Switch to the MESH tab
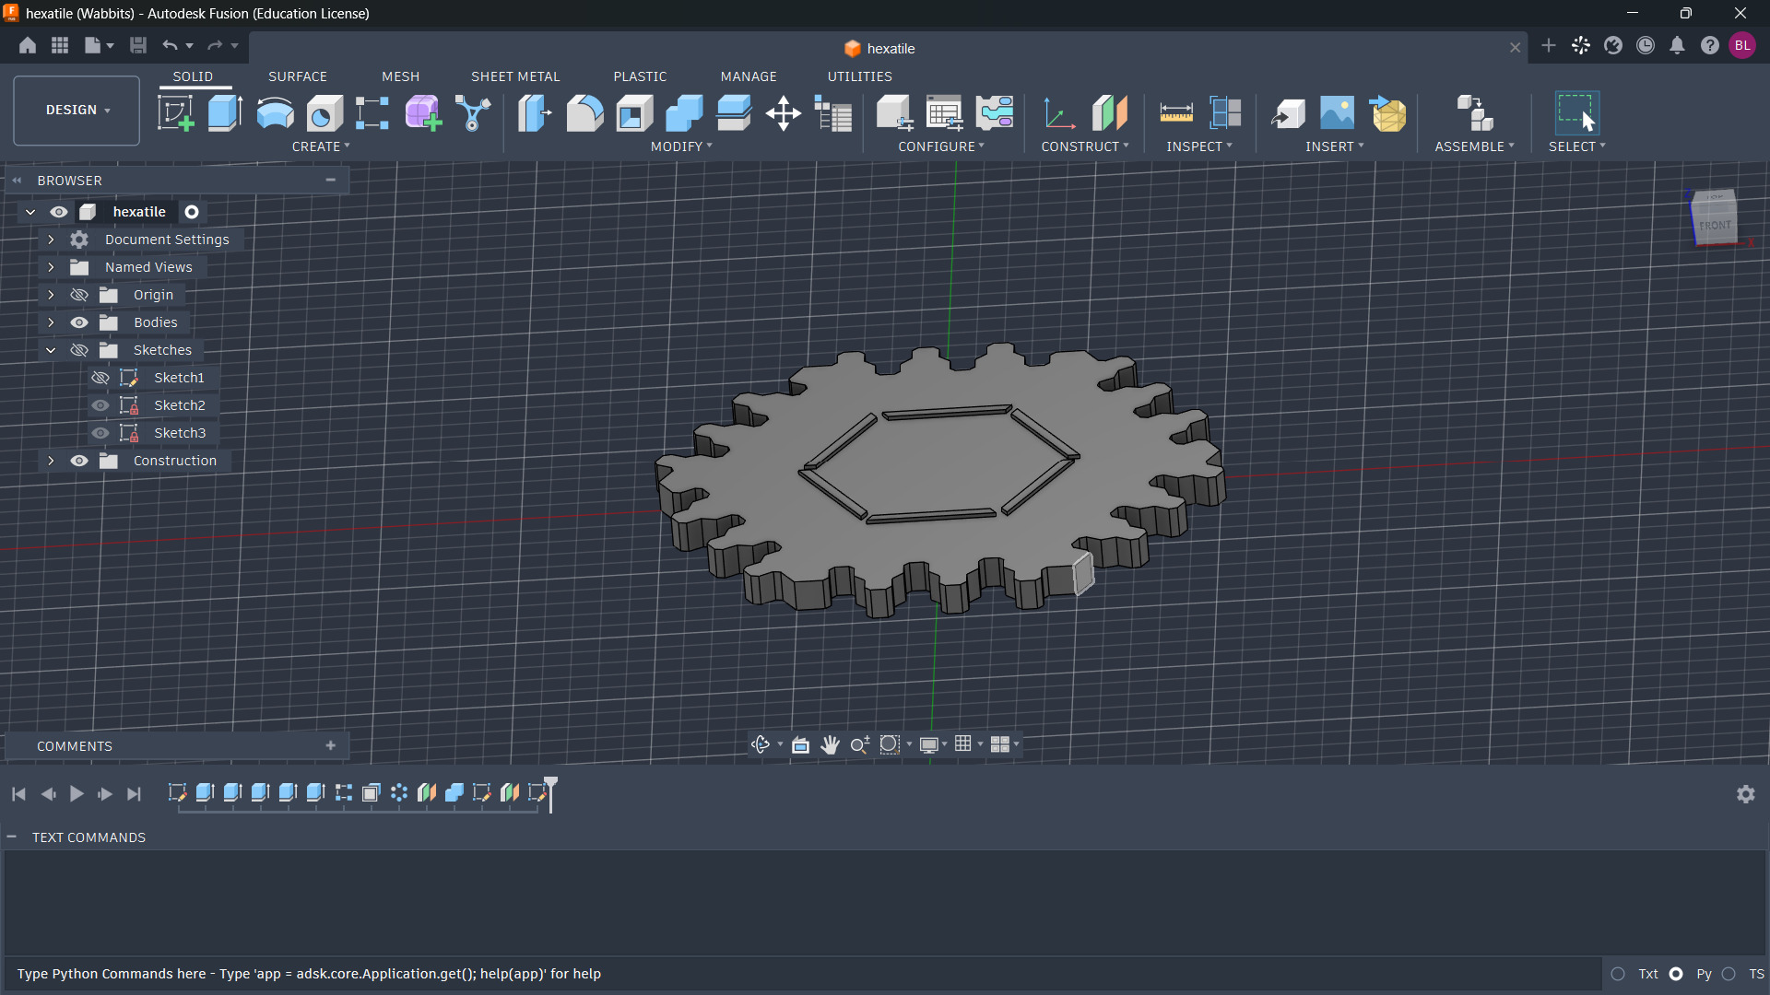 tap(401, 76)
